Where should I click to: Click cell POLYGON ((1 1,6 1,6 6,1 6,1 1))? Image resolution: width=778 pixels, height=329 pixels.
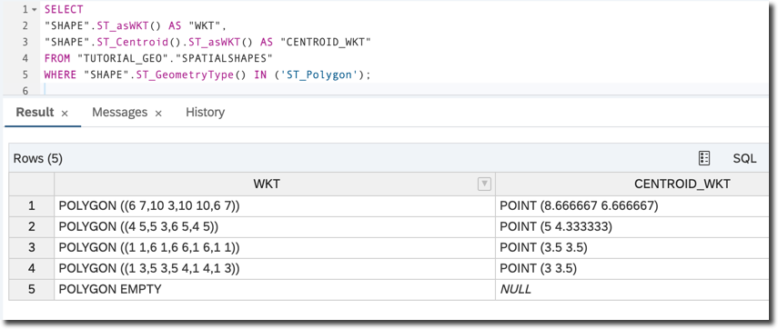pyautogui.click(x=275, y=248)
